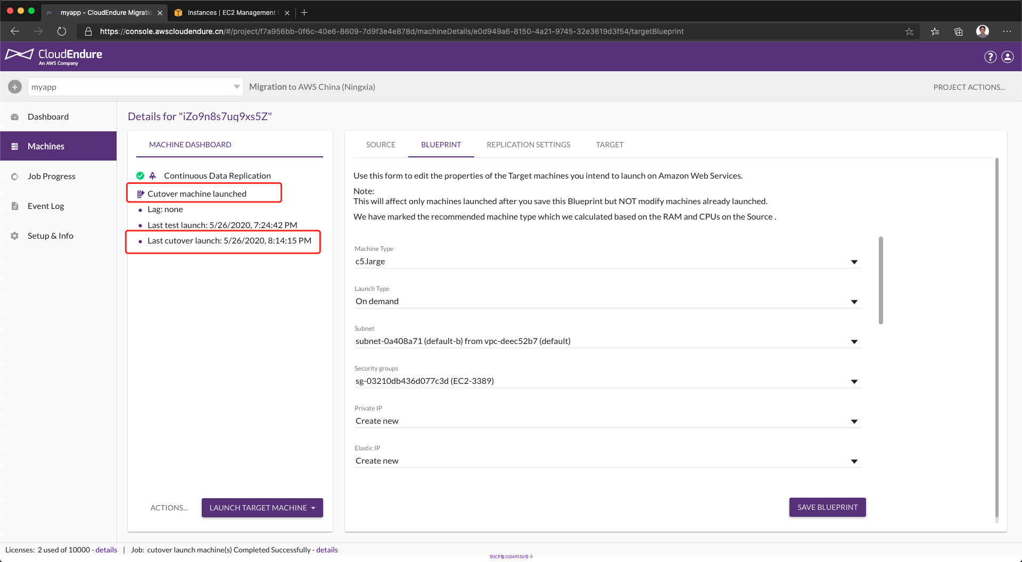The width and height of the screenshot is (1022, 562).
Task: Bookmark page with the star icon
Action: (909, 31)
